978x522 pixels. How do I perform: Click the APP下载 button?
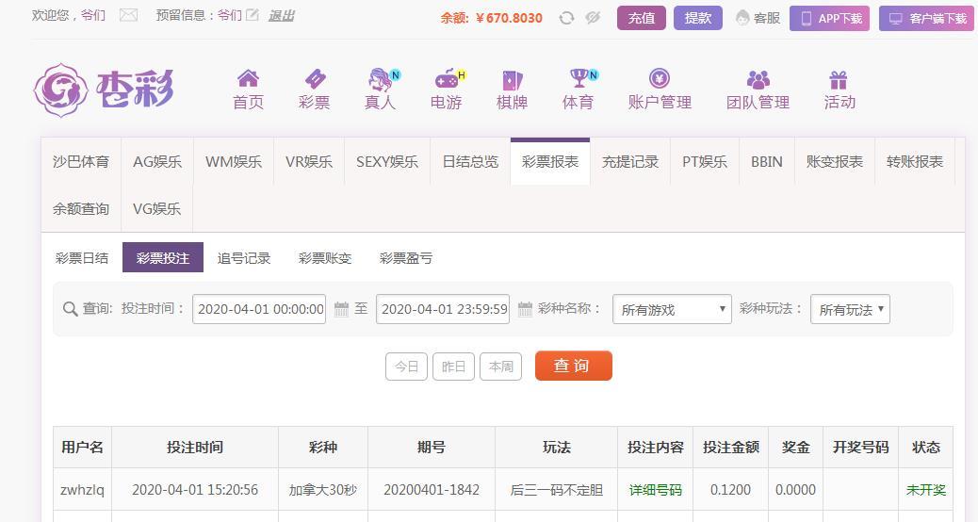(x=829, y=18)
